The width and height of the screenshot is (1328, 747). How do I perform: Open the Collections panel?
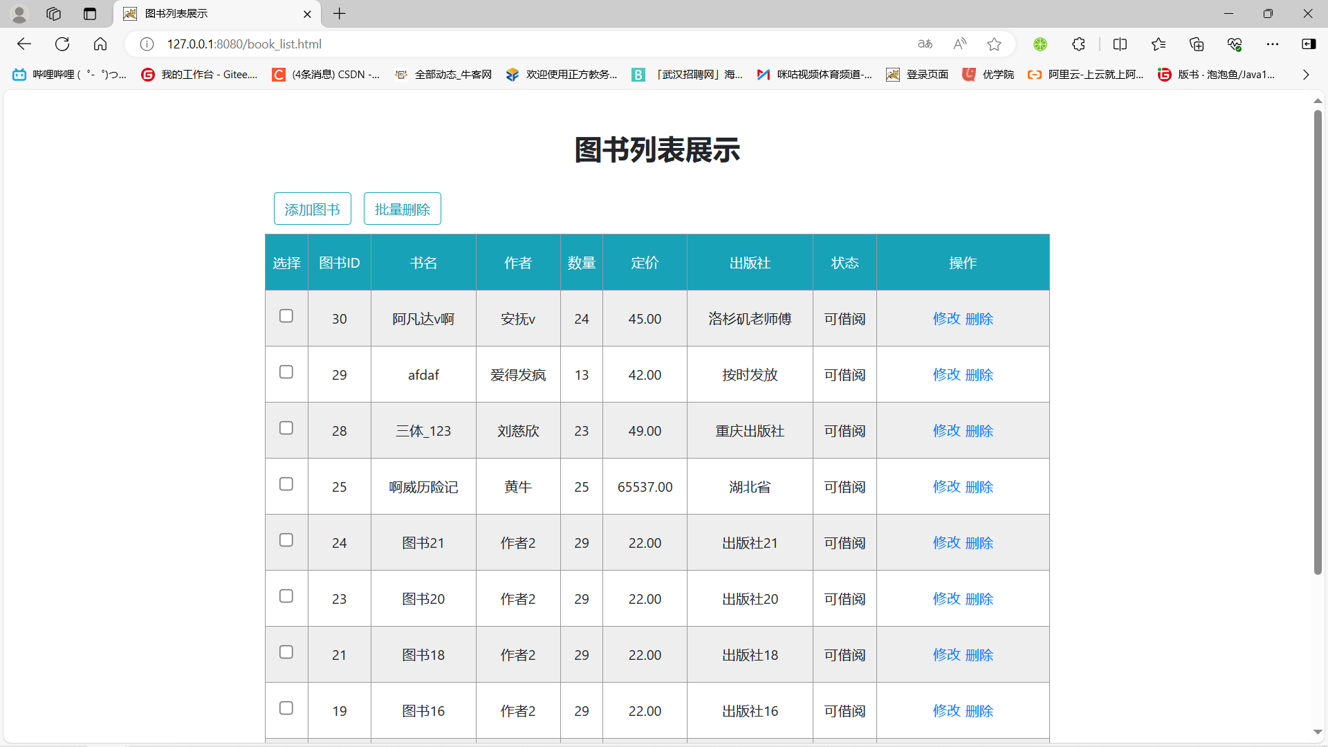(x=1197, y=44)
